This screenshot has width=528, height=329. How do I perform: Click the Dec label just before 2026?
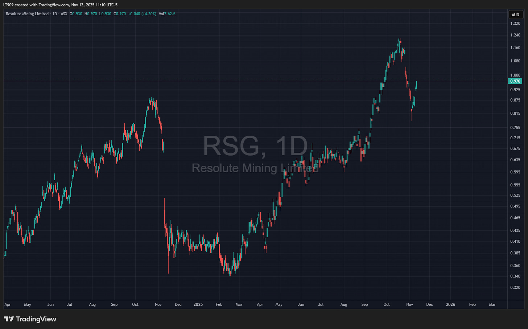pos(429,304)
